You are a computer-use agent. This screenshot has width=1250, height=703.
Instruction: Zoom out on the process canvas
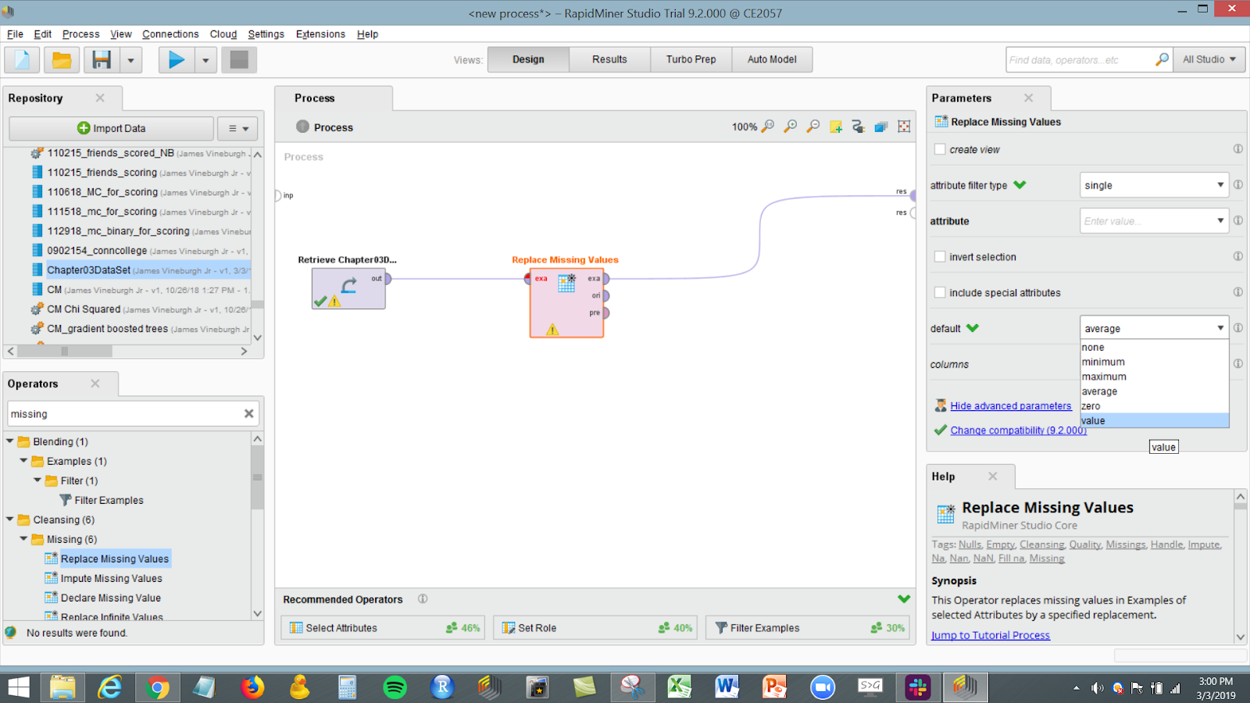[x=813, y=127]
